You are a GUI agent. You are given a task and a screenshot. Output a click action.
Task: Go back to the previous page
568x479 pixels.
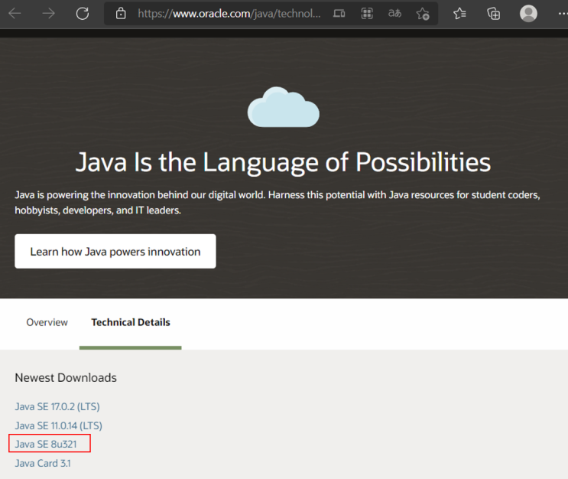[x=15, y=14]
